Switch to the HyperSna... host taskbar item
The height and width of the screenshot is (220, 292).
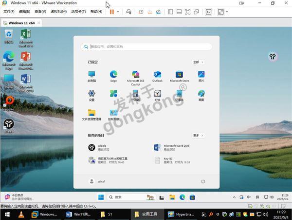pos(181,215)
